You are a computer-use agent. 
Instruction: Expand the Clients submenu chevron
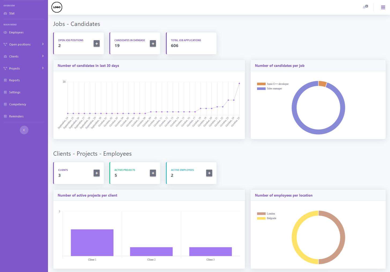pyautogui.click(x=43, y=56)
